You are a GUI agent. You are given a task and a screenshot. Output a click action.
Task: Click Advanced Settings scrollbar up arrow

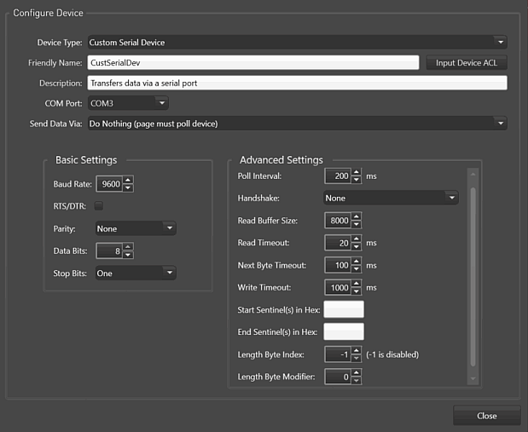473,175
